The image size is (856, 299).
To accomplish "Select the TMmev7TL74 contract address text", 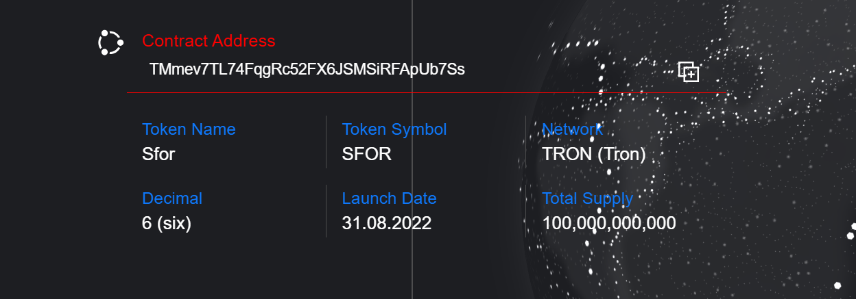I will click(x=307, y=70).
